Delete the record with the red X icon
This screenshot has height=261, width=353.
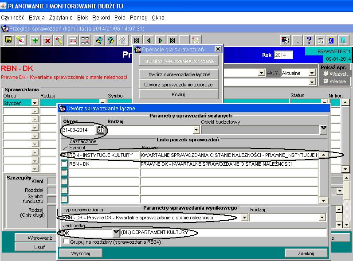[47, 40]
